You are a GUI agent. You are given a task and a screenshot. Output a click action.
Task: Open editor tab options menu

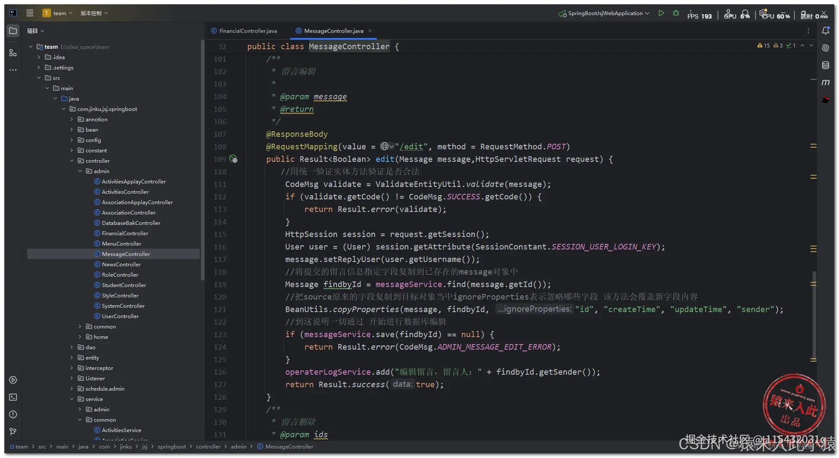pyautogui.click(x=808, y=31)
